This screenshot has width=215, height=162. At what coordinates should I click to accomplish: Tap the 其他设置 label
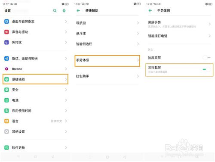click(18, 131)
